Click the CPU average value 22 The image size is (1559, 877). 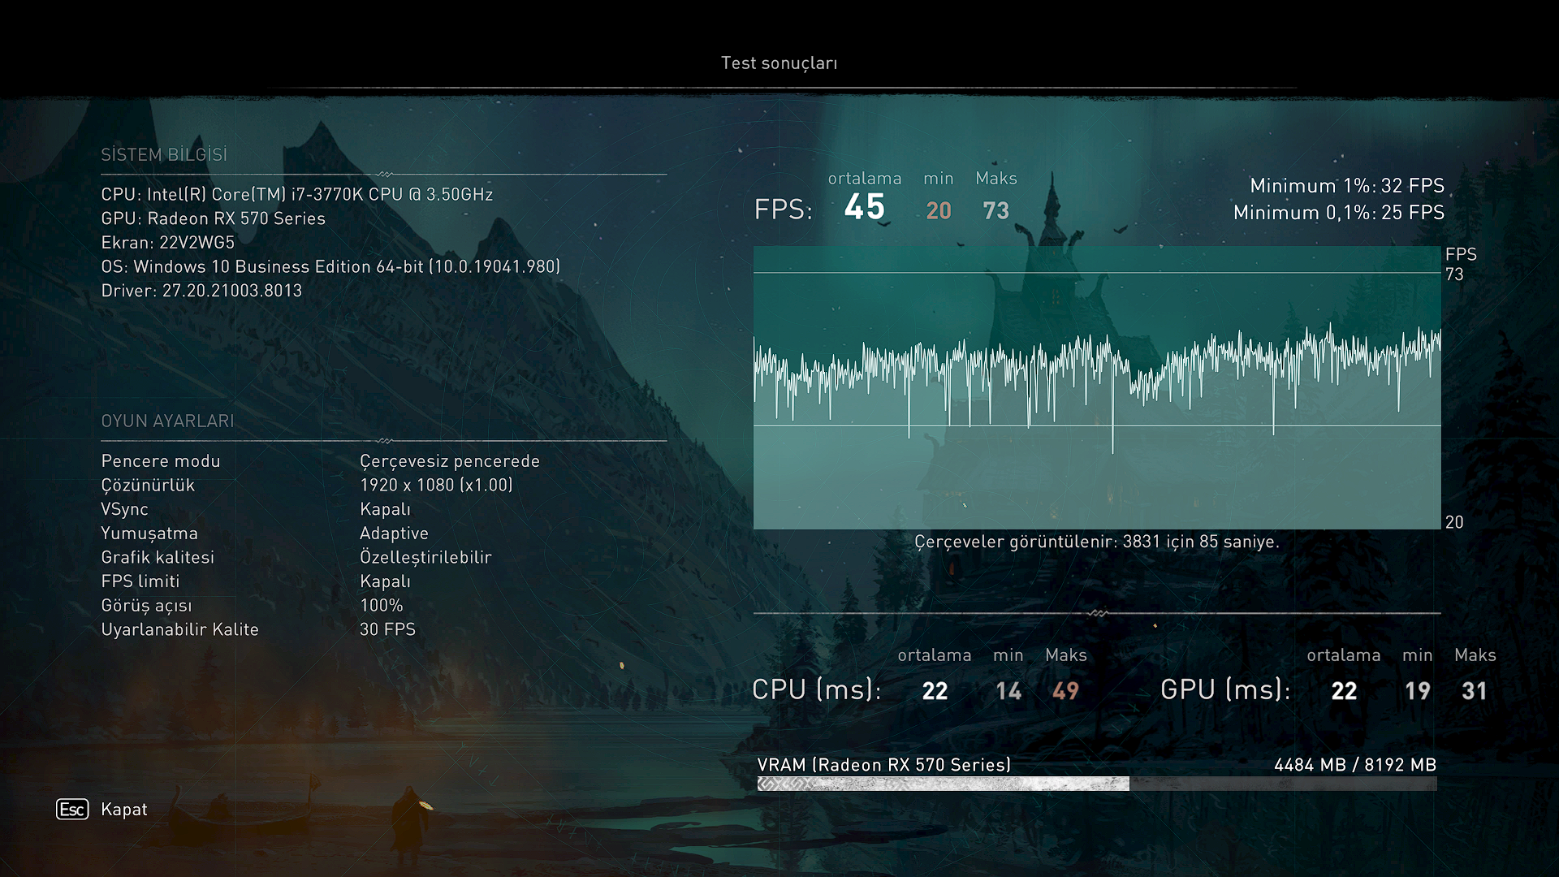pos(935,691)
